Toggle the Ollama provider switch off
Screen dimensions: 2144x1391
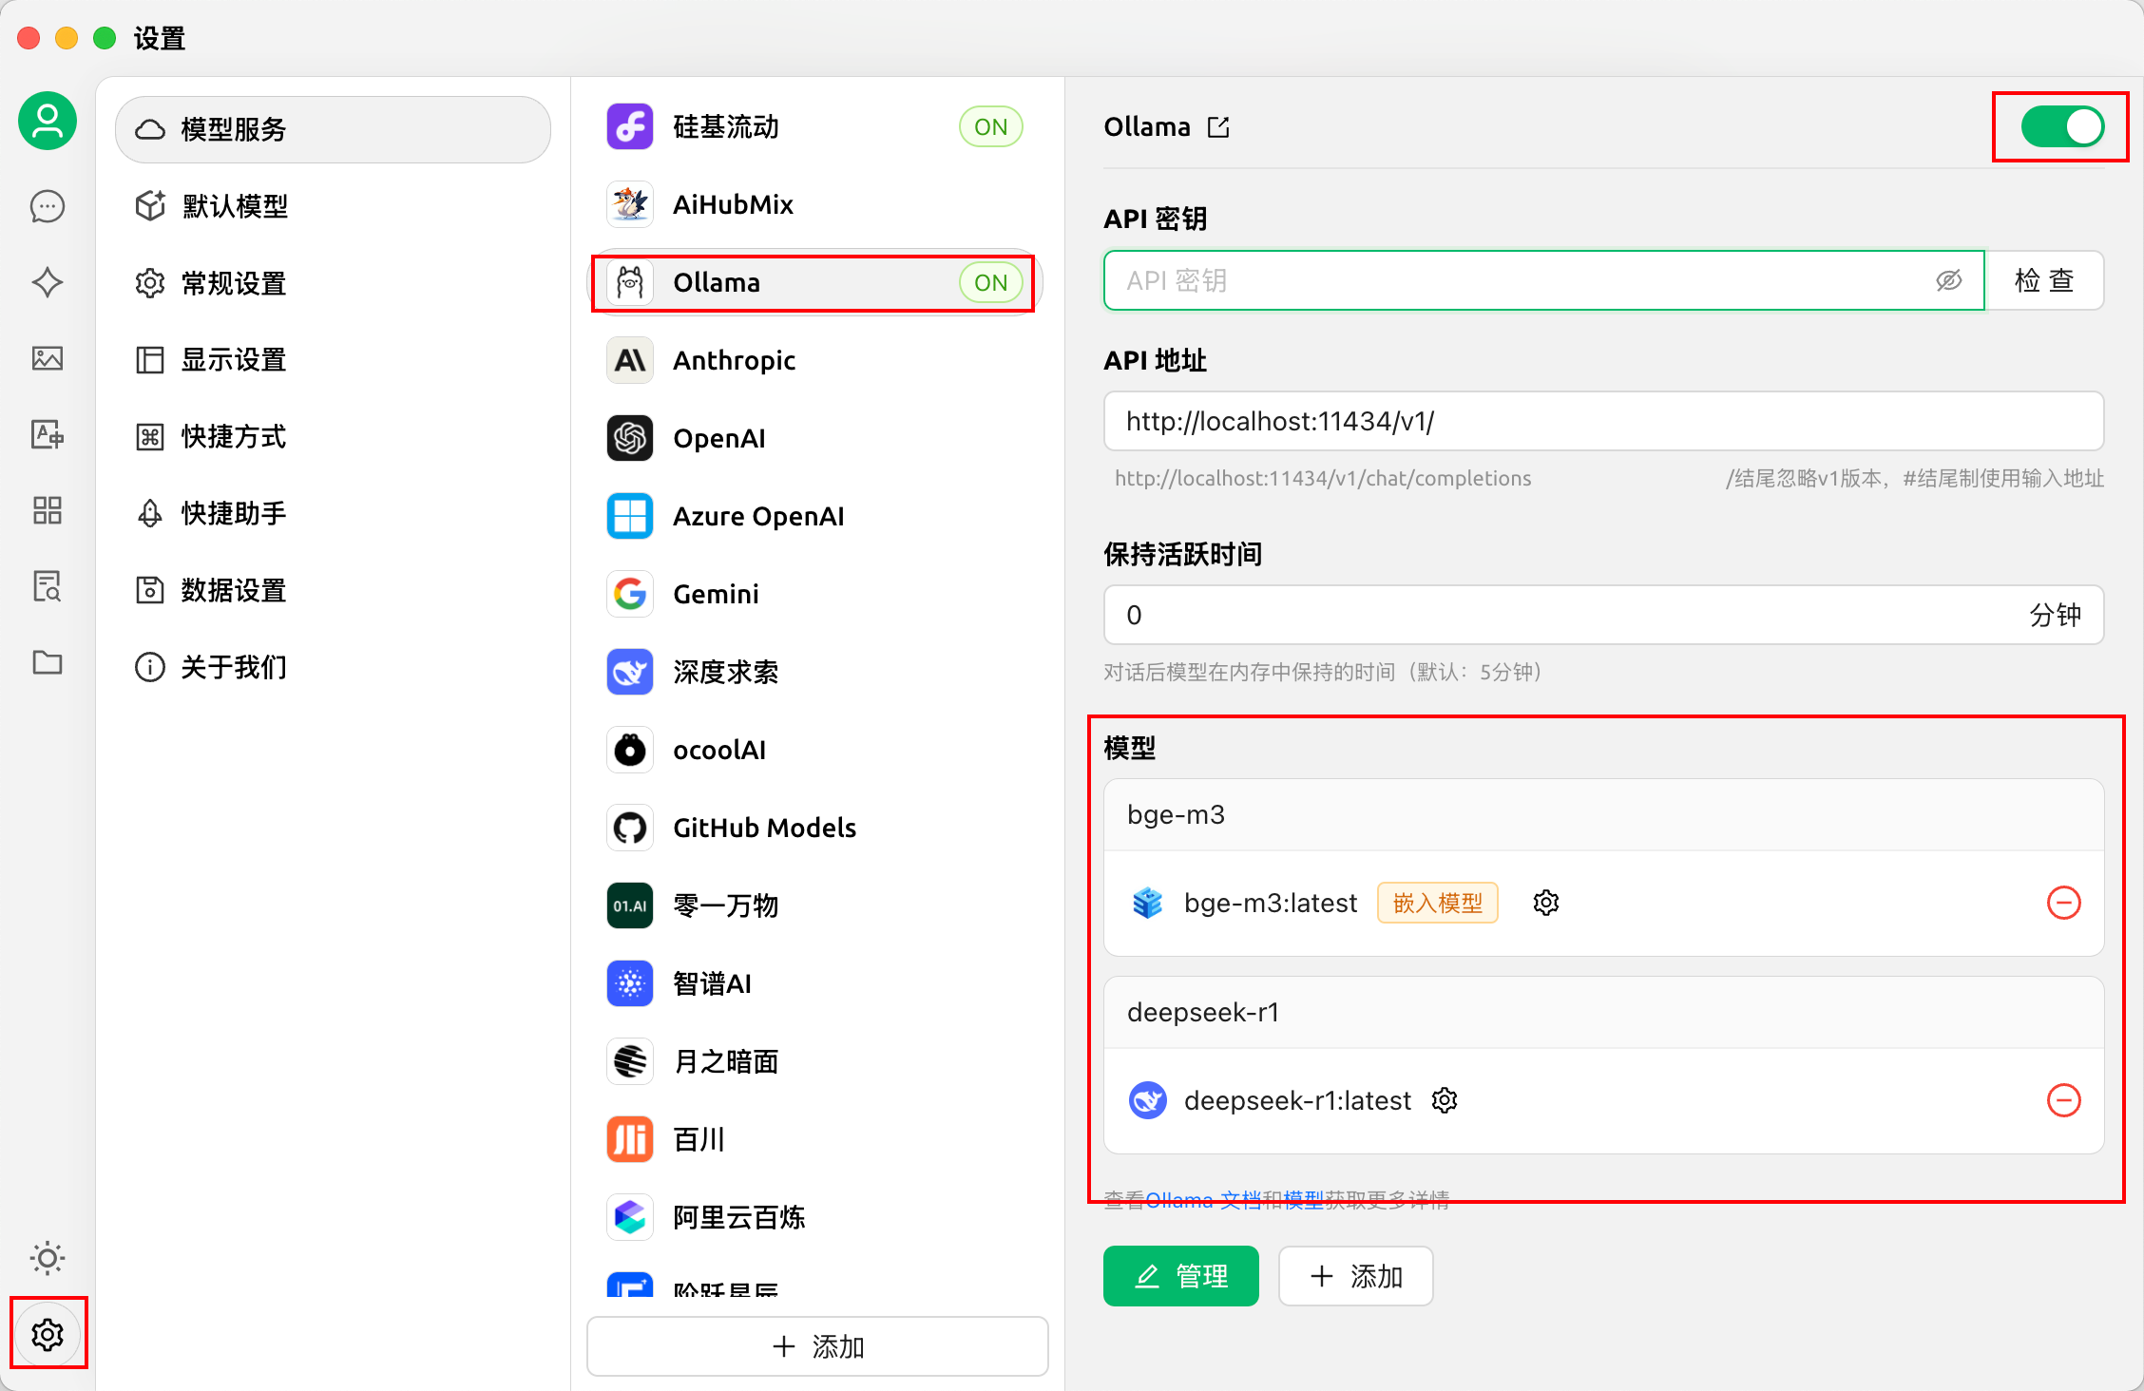[2061, 127]
